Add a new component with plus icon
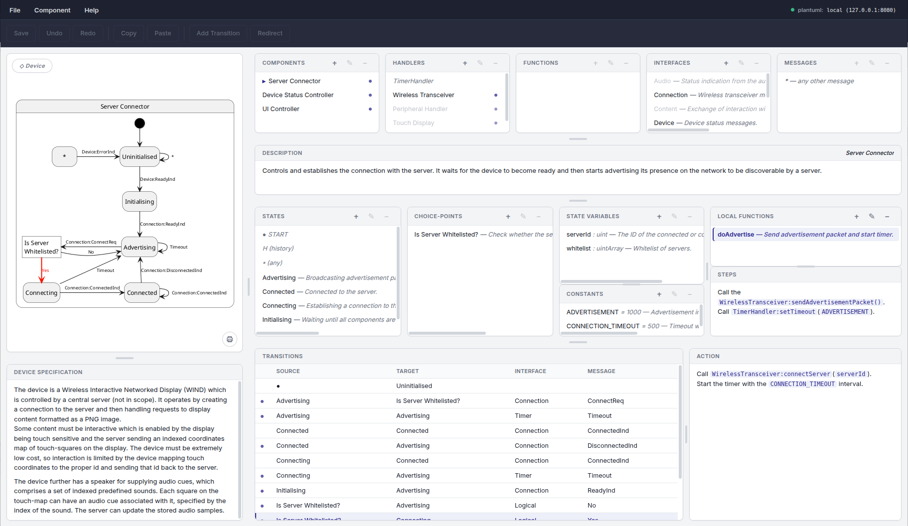 [334, 63]
